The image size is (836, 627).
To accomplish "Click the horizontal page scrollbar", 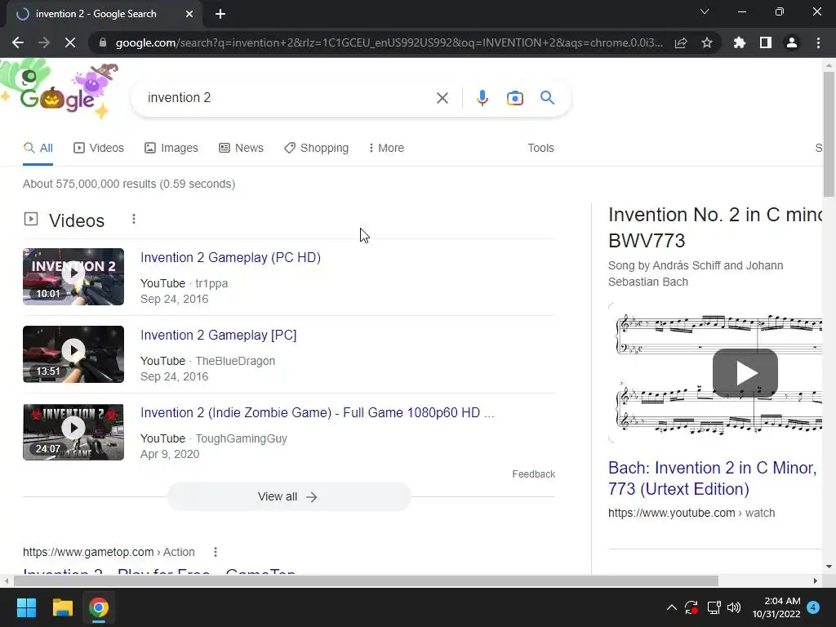I will [366, 580].
